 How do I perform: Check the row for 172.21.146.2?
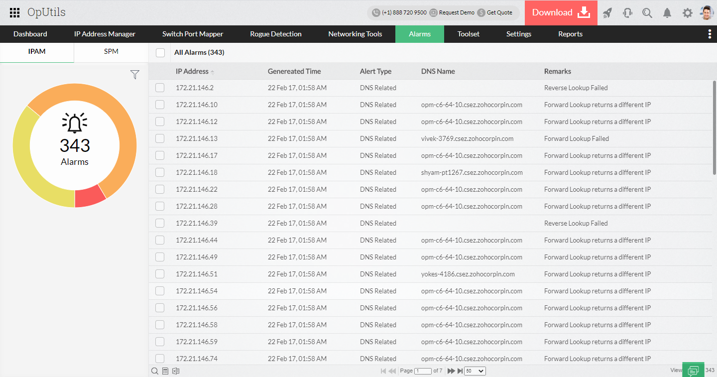(x=160, y=88)
